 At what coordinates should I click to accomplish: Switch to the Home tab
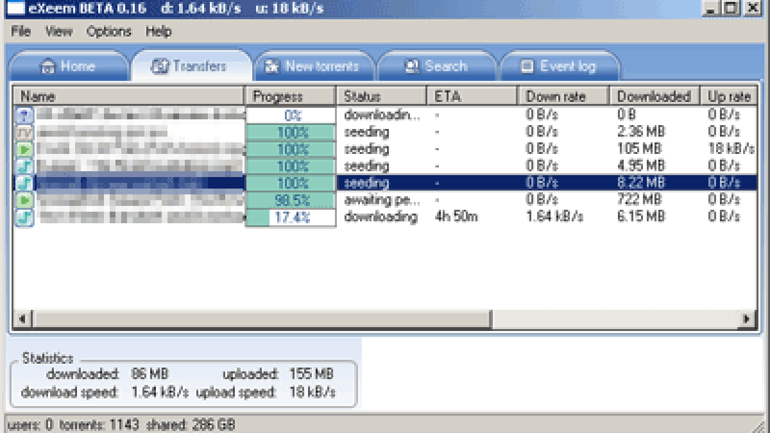(68, 66)
